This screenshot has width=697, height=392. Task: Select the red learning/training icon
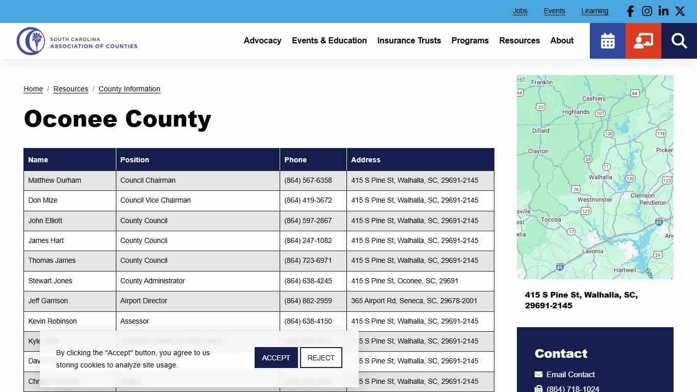coord(643,40)
